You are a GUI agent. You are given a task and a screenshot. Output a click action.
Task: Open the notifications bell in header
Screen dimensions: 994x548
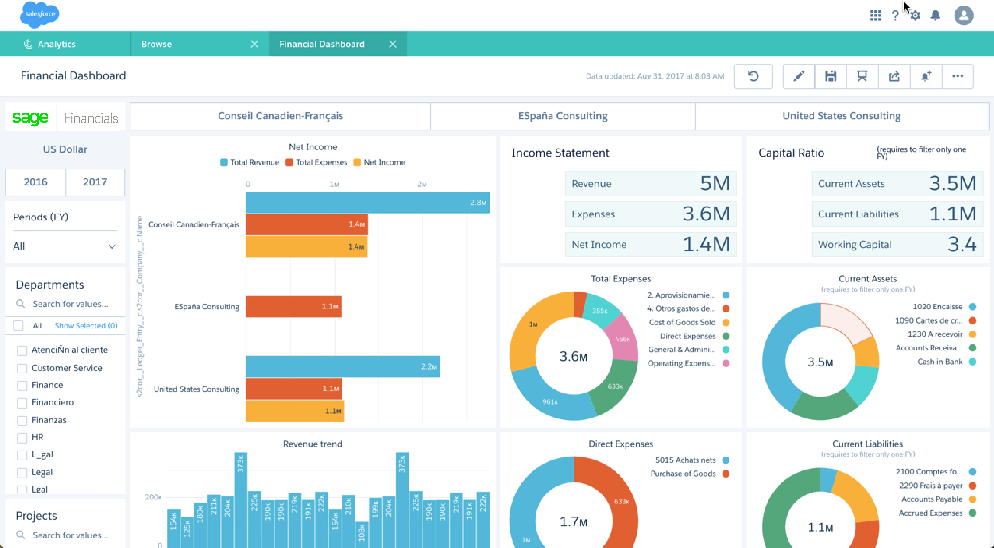[x=936, y=16]
